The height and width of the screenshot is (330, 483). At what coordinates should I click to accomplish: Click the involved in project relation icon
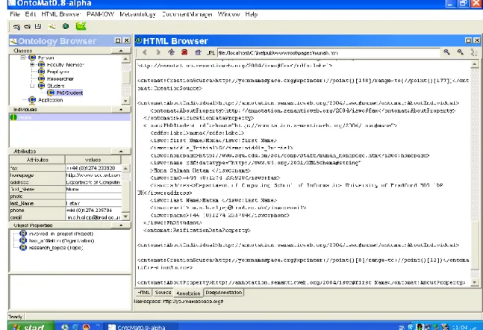(x=23, y=234)
